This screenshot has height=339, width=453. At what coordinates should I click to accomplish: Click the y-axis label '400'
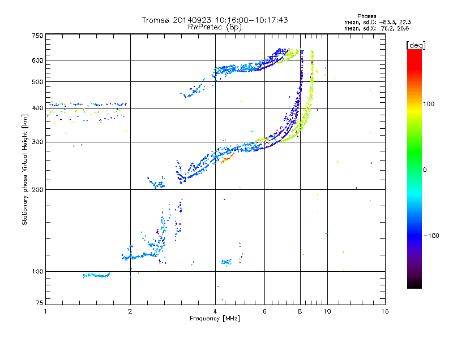[x=37, y=108]
